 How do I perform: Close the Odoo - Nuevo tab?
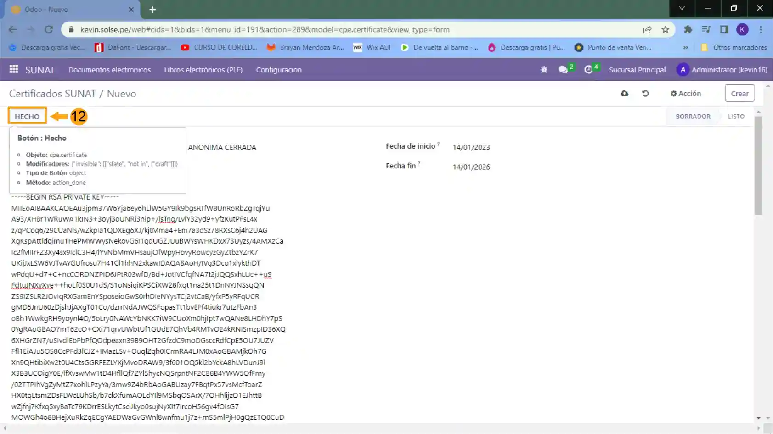coord(131,9)
